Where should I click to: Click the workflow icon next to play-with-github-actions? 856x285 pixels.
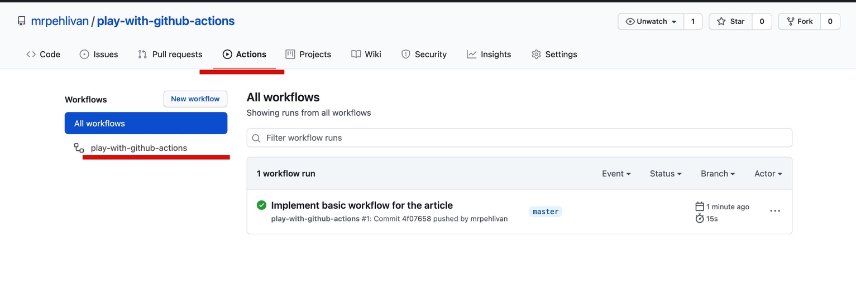[79, 148]
